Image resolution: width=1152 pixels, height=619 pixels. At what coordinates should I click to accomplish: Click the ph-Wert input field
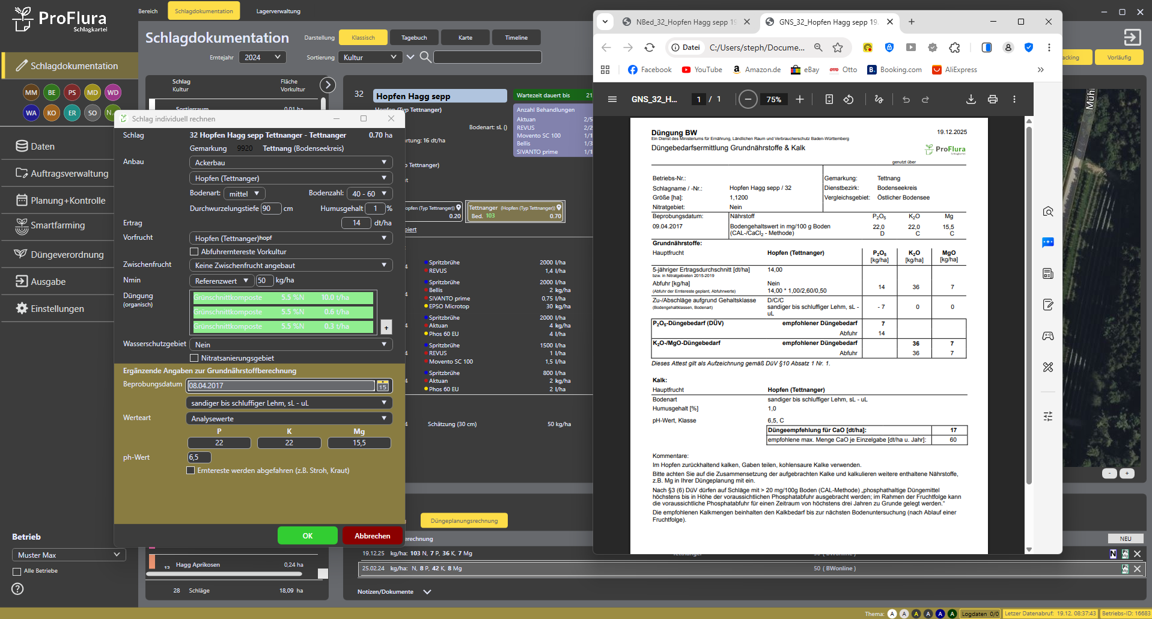(200, 457)
